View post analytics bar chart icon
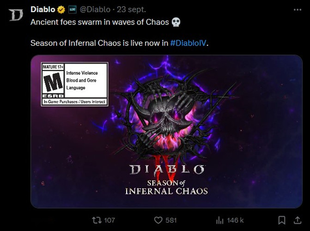Viewport: 310px width, 231px height. click(x=220, y=220)
